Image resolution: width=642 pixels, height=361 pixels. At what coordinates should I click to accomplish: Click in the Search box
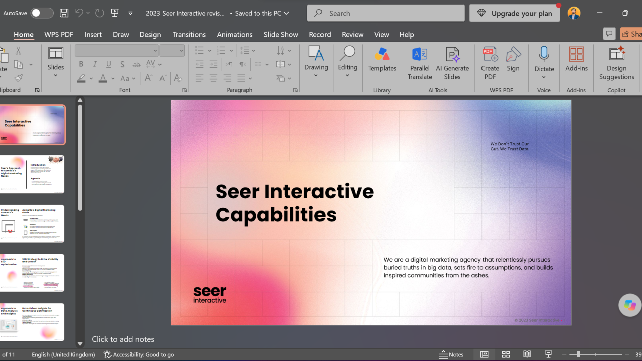(386, 13)
